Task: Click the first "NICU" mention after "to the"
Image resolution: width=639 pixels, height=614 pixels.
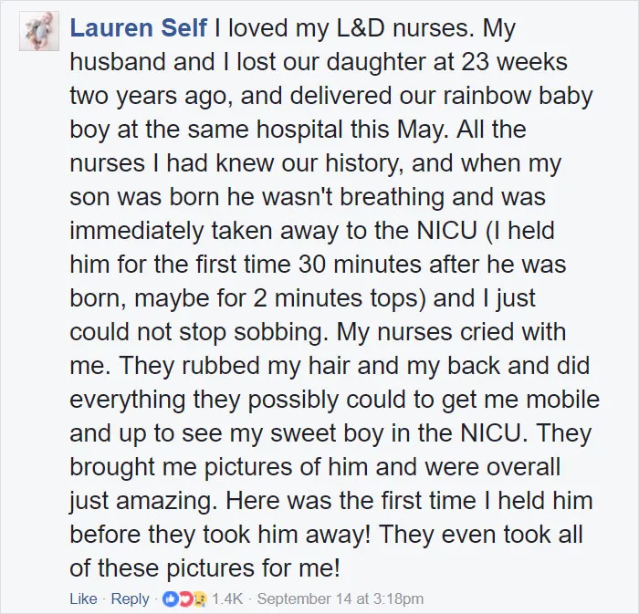Action: pos(446,231)
